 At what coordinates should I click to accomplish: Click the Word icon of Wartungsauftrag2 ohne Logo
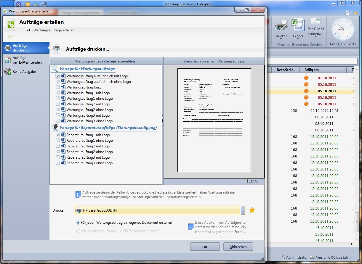pos(63,110)
